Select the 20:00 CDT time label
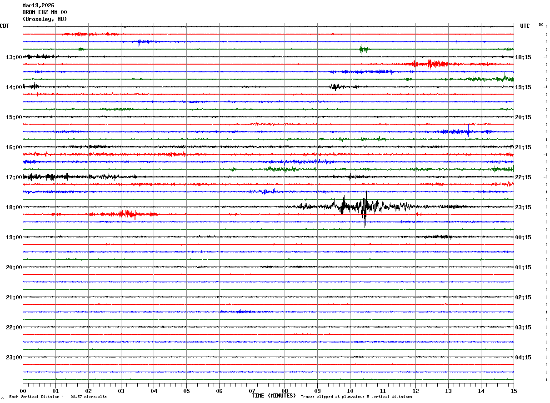Viewport: 550px width, 403px height. (14, 267)
